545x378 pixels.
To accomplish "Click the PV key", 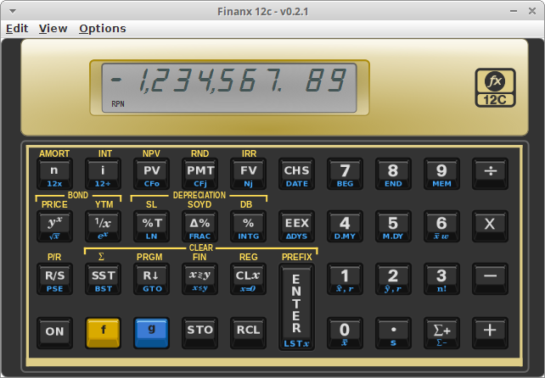I will 152,174.
